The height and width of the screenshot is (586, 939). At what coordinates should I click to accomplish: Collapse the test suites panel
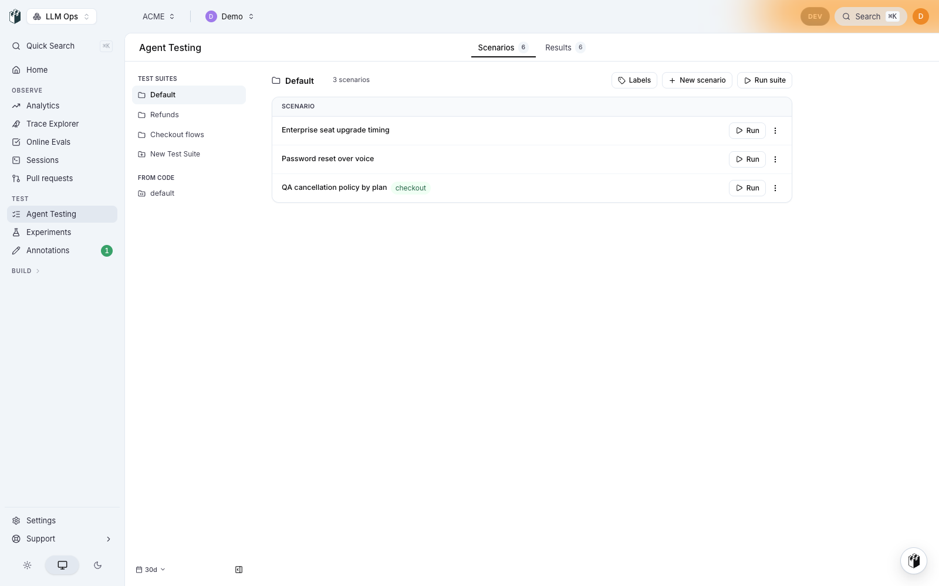[239, 570]
